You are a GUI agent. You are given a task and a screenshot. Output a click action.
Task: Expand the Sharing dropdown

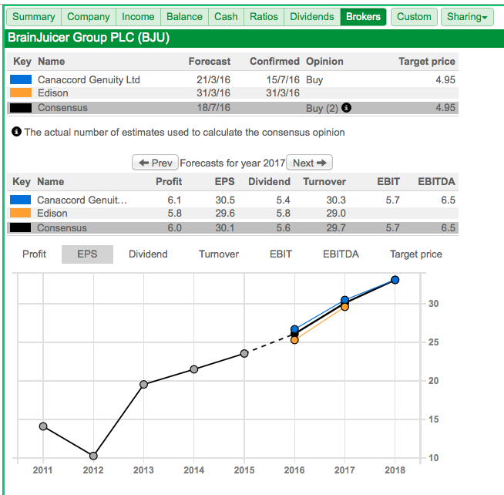(x=467, y=17)
